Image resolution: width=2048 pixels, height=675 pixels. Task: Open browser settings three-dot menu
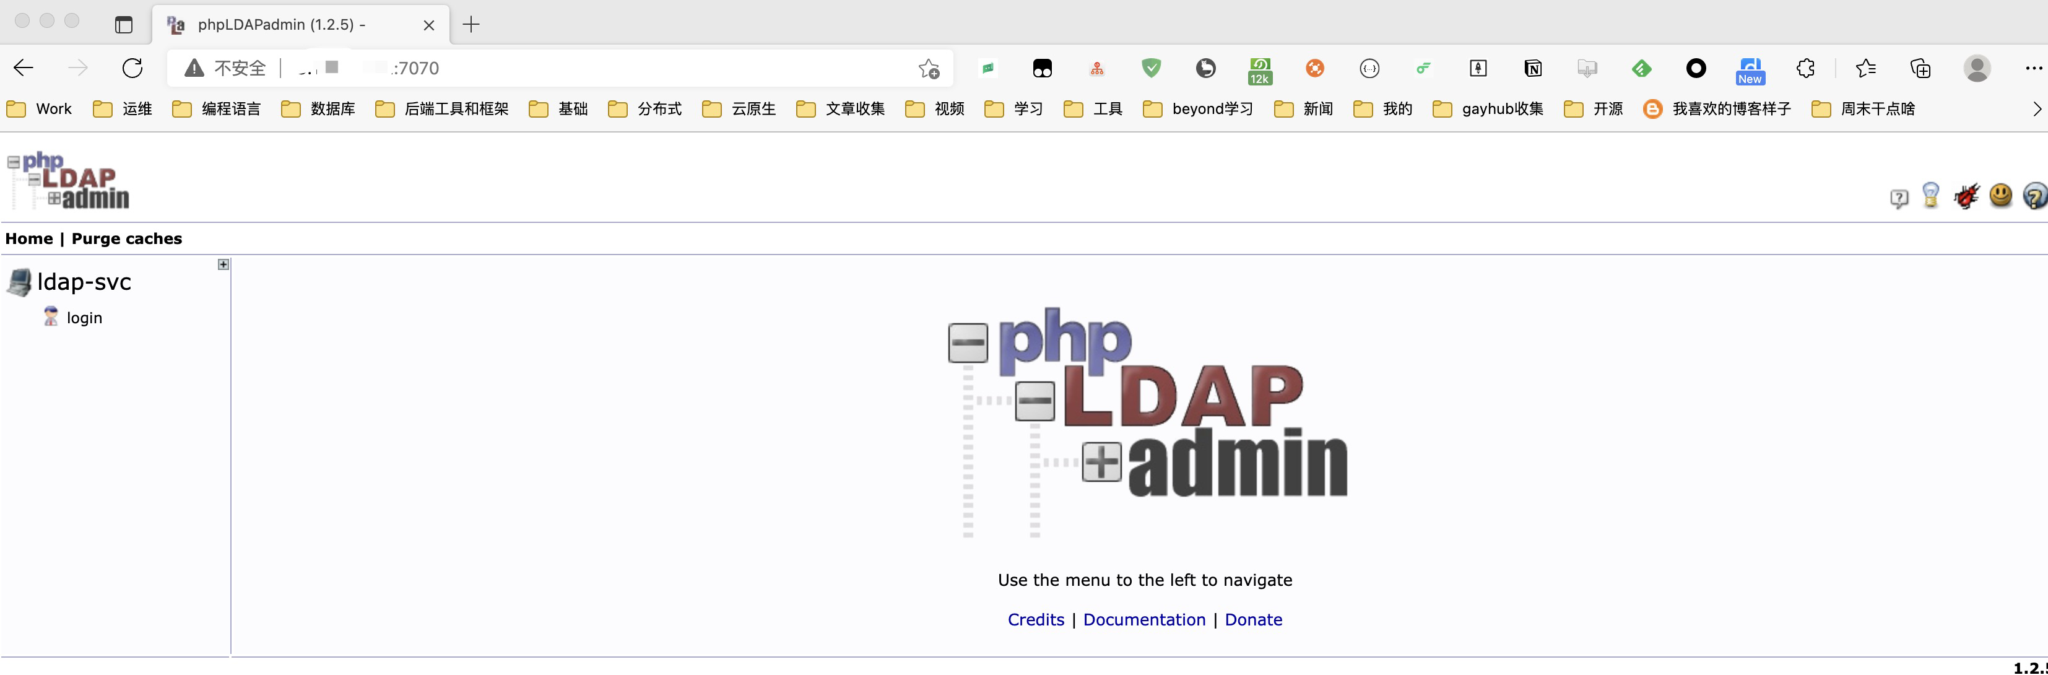coord(2033,68)
